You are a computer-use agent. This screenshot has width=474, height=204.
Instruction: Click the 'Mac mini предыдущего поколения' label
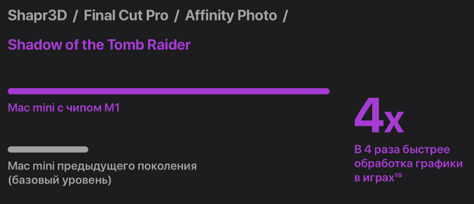pos(102,166)
